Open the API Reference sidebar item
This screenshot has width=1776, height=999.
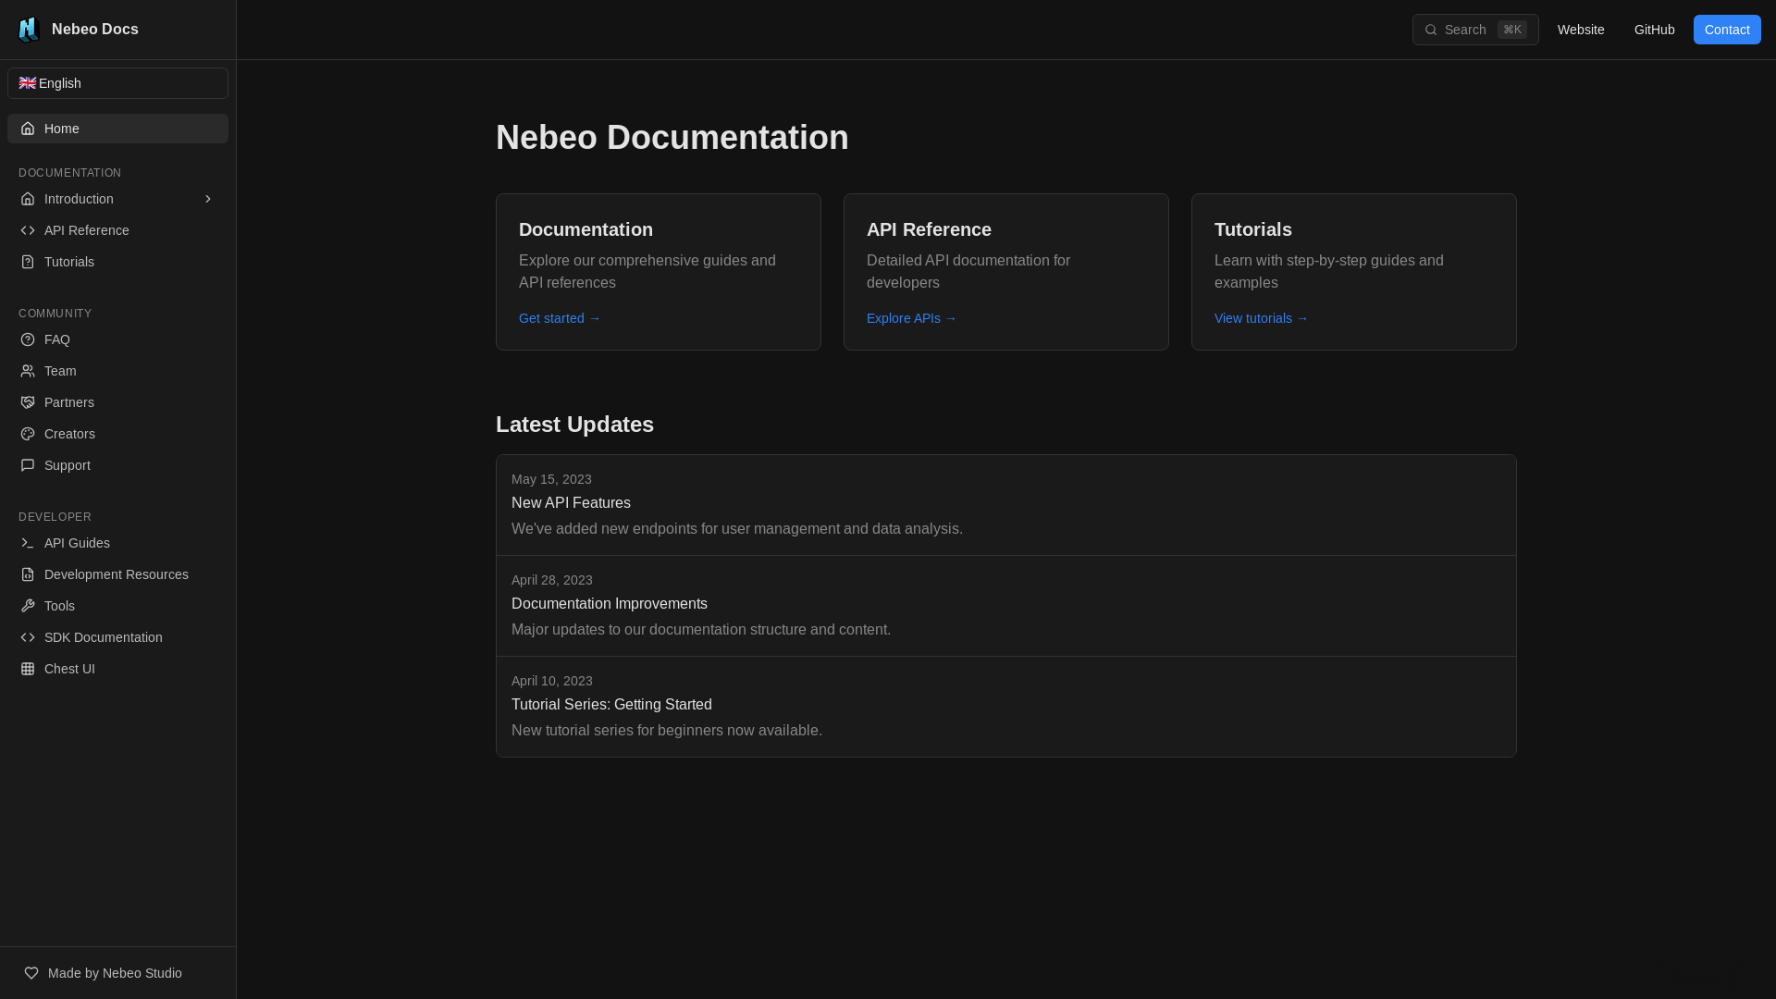pos(117,230)
